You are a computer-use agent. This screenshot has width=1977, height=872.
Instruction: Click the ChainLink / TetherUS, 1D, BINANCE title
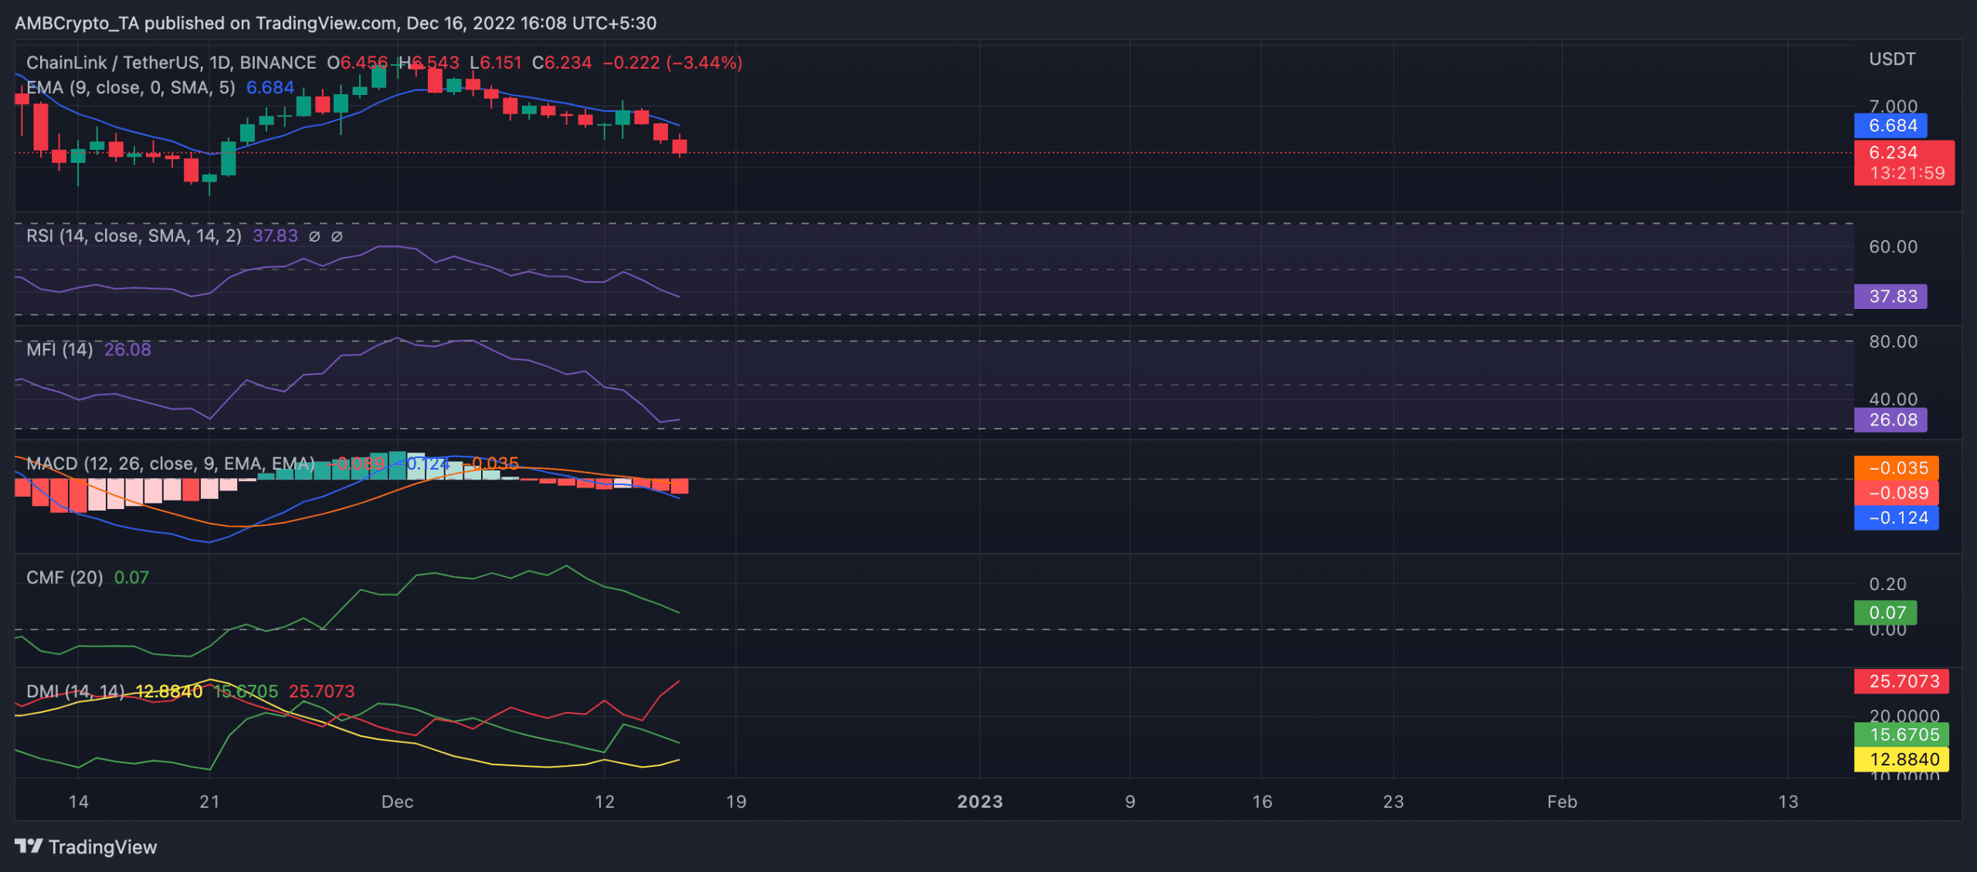(x=171, y=63)
